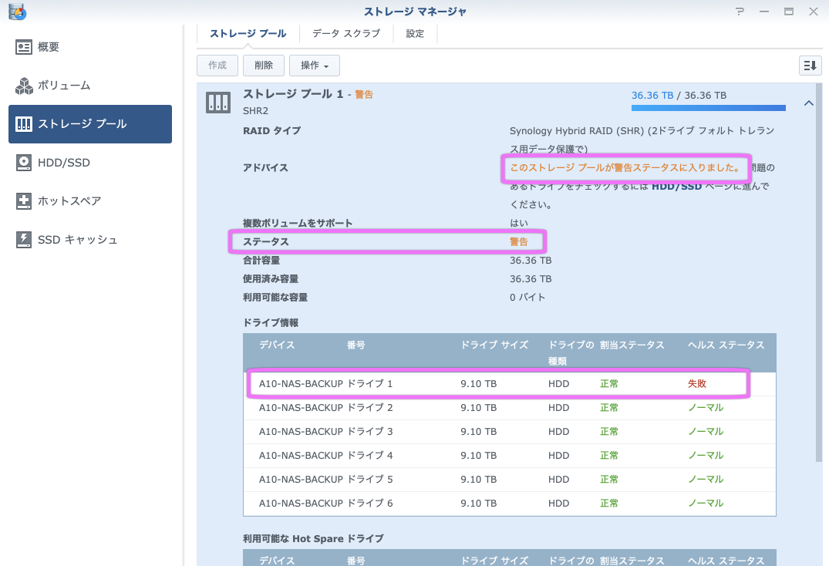This screenshot has height=566, width=829.
Task: Open the 操作 dropdown menu
Action: tap(314, 66)
